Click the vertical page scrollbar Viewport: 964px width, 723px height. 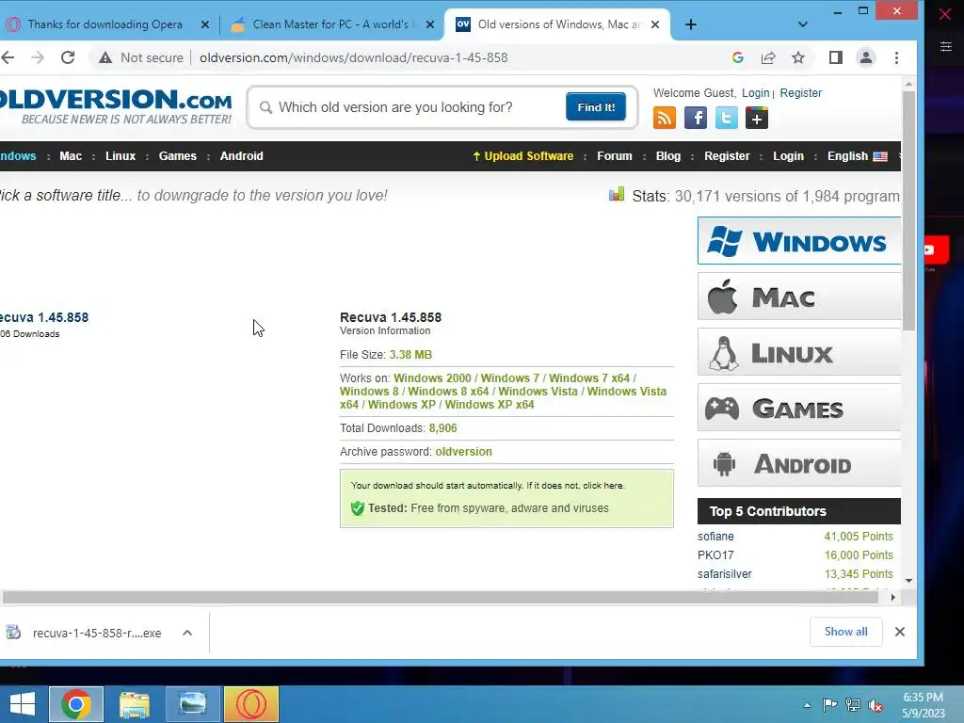tap(908, 210)
